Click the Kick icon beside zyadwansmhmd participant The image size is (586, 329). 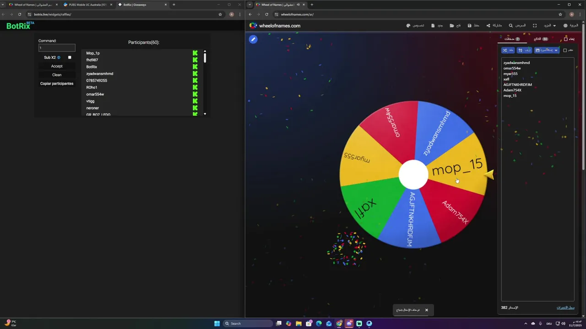coord(195,74)
